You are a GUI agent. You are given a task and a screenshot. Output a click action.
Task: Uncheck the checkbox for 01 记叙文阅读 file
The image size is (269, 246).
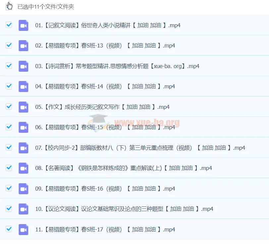9,25
